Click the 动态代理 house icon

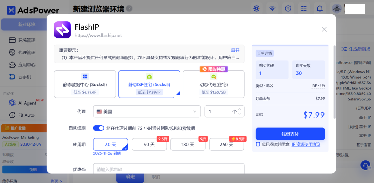coord(214,77)
